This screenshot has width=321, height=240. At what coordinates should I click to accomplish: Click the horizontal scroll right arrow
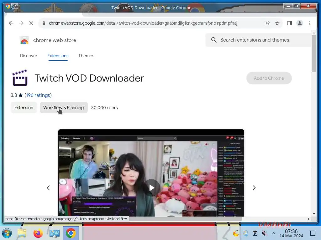pos(309,219)
